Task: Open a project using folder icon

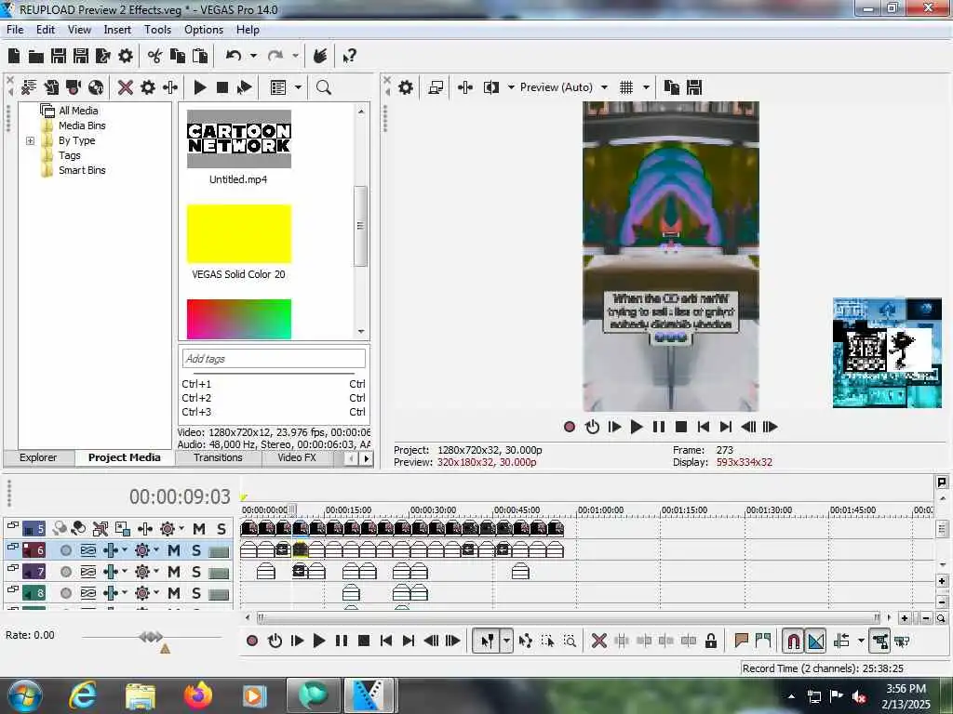Action: coord(36,57)
